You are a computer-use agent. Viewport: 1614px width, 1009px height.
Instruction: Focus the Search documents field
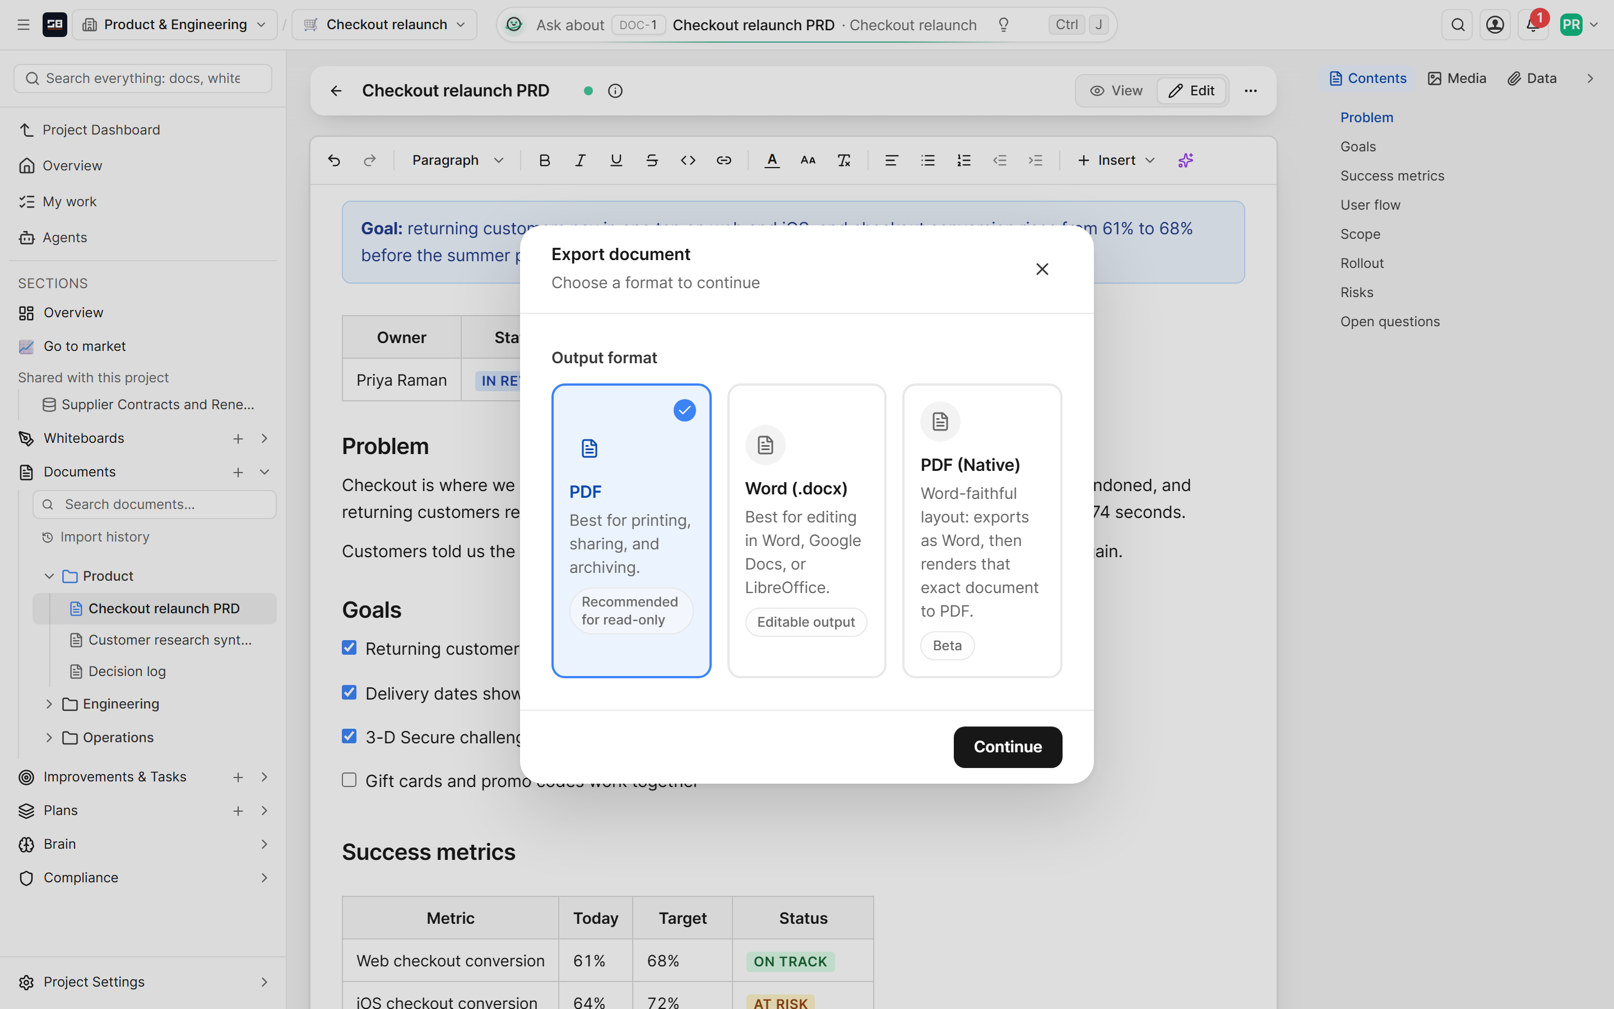click(x=154, y=504)
